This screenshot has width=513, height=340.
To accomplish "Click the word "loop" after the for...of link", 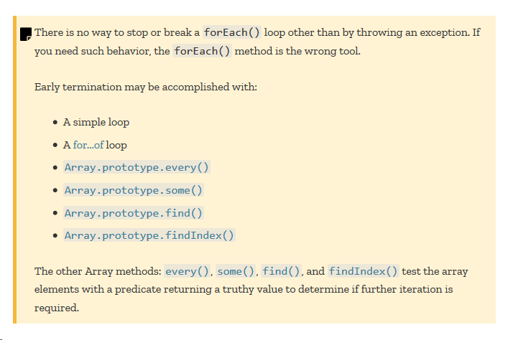I will pos(116,145).
